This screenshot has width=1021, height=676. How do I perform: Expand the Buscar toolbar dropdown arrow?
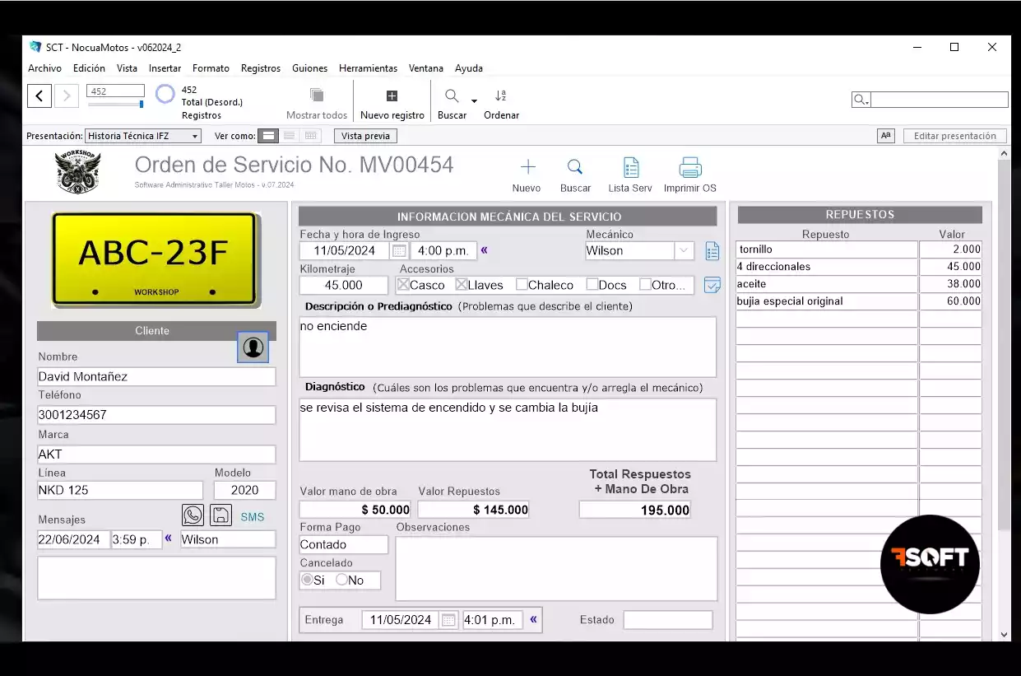click(x=474, y=101)
